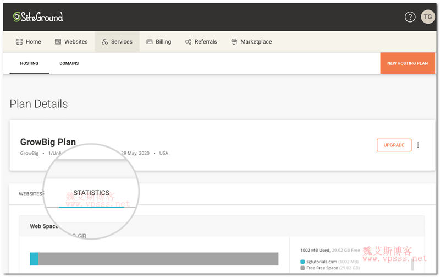
Task: Click the Home grid icon
Action: click(19, 42)
